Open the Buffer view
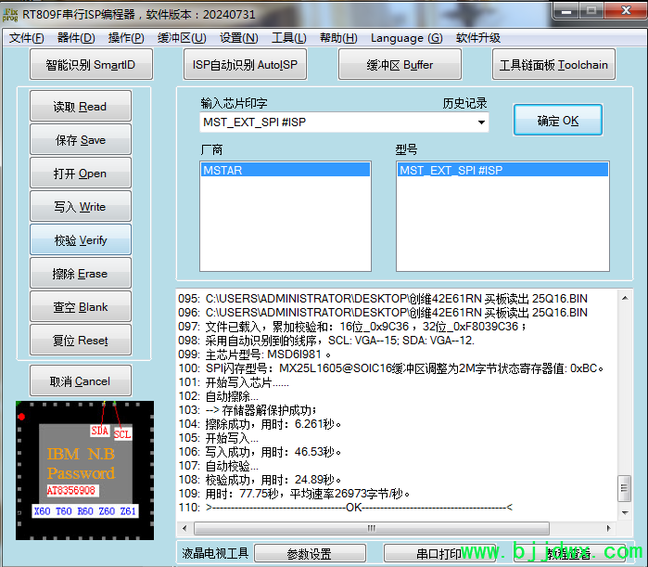This screenshot has height=567, width=648. click(400, 65)
